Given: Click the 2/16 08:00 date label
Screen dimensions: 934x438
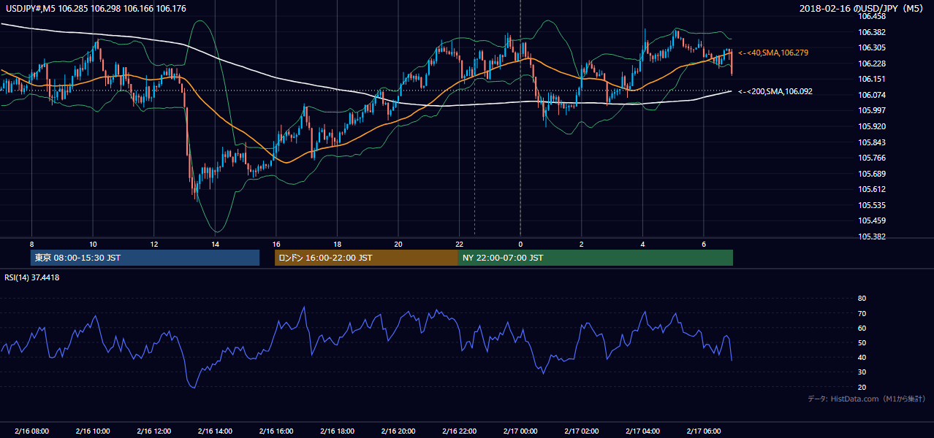Looking at the screenshot, I should pos(31,431).
